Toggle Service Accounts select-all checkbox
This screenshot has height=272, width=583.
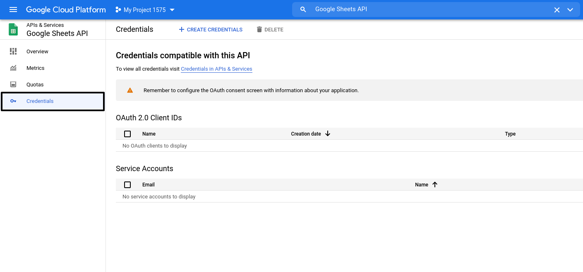[x=127, y=185]
